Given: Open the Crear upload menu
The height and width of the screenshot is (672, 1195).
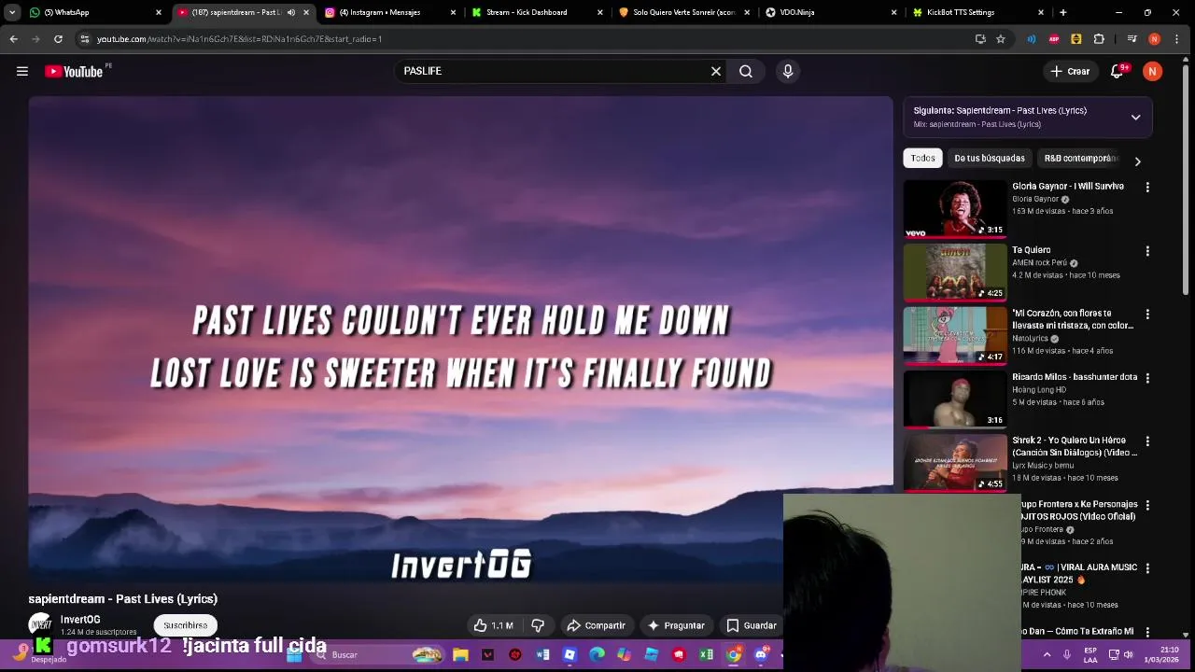Looking at the screenshot, I should [x=1070, y=71].
